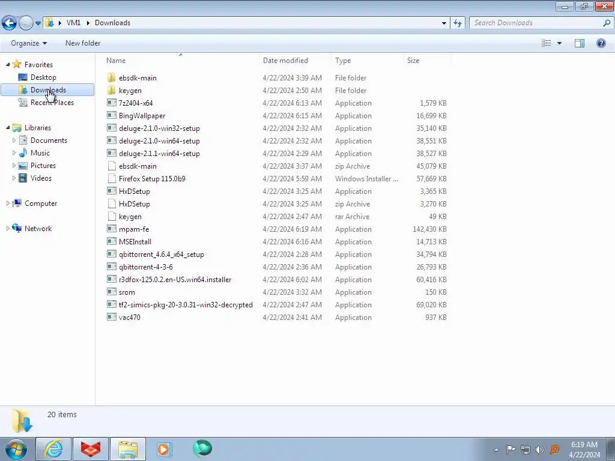Click the Back navigation arrow button
Image resolution: width=615 pixels, height=461 pixels.
10,23
